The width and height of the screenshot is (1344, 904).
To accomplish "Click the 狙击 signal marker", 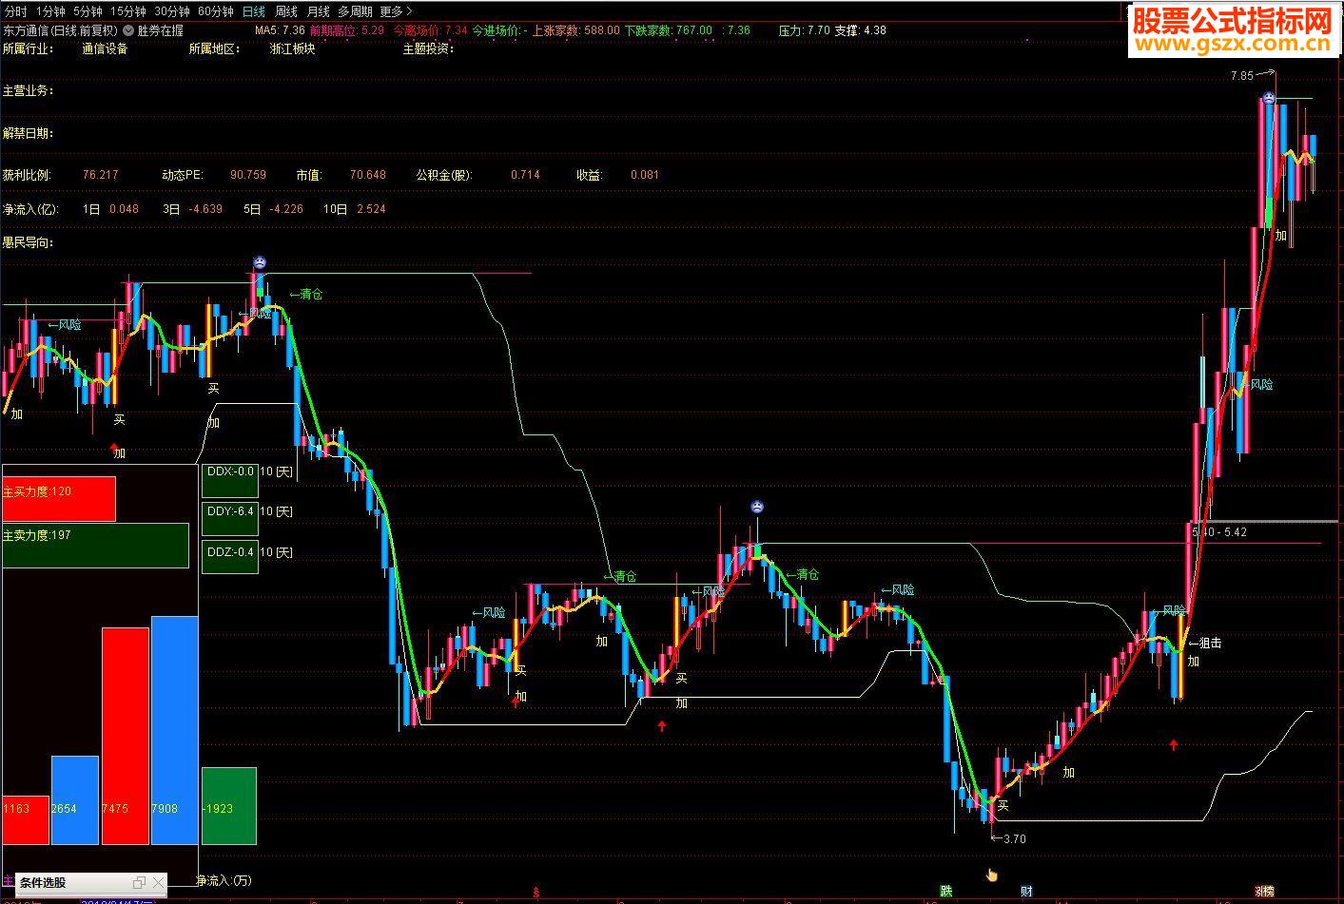I will pyautogui.click(x=1205, y=644).
